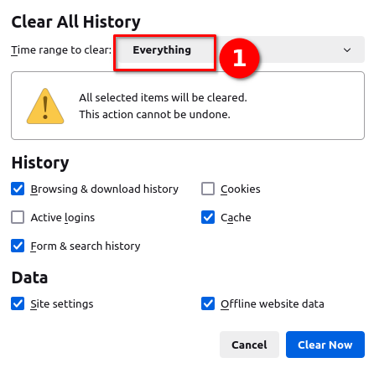Viewport: 374px width, 368px height.
Task: Click the Site settings label
Action: click(62, 304)
